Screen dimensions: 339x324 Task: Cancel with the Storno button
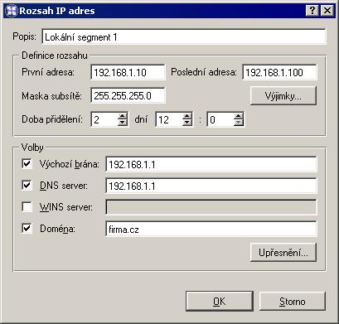[293, 301]
